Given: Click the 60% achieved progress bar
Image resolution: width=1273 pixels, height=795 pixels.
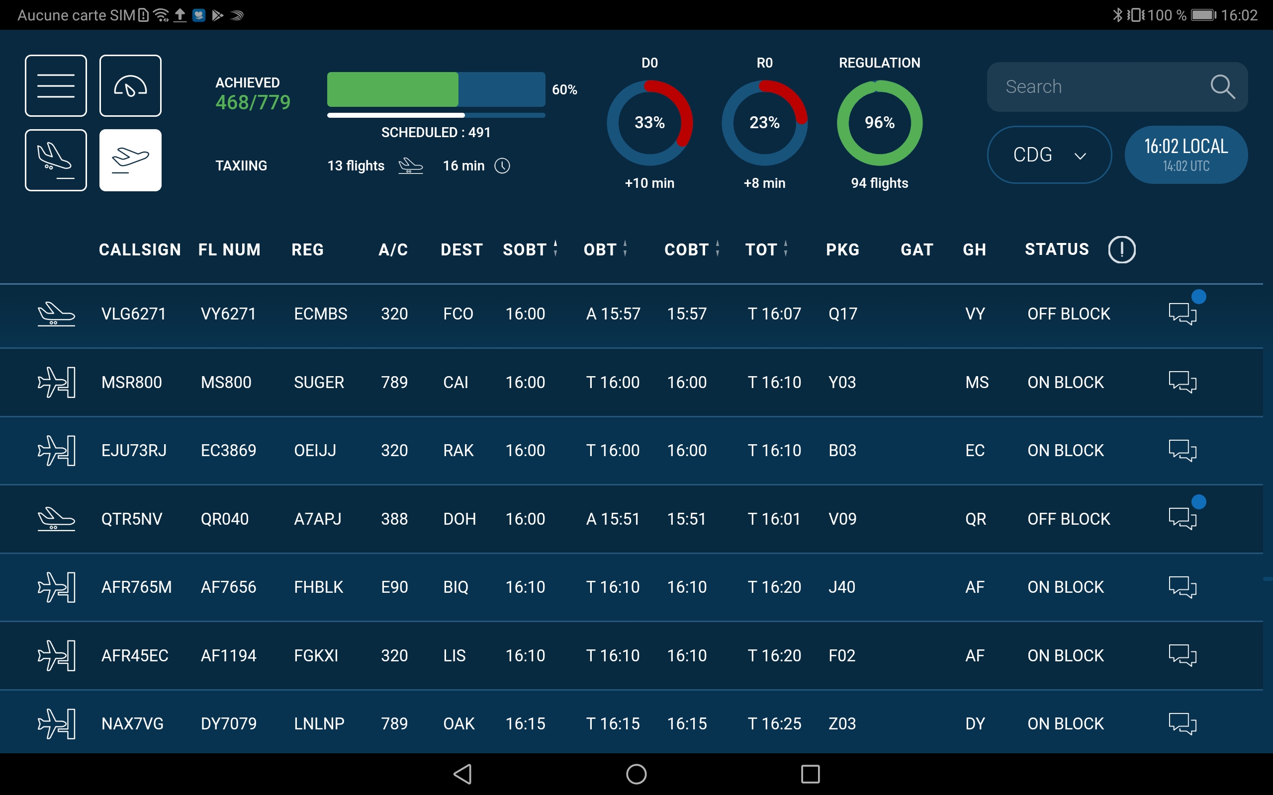Looking at the screenshot, I should [436, 89].
